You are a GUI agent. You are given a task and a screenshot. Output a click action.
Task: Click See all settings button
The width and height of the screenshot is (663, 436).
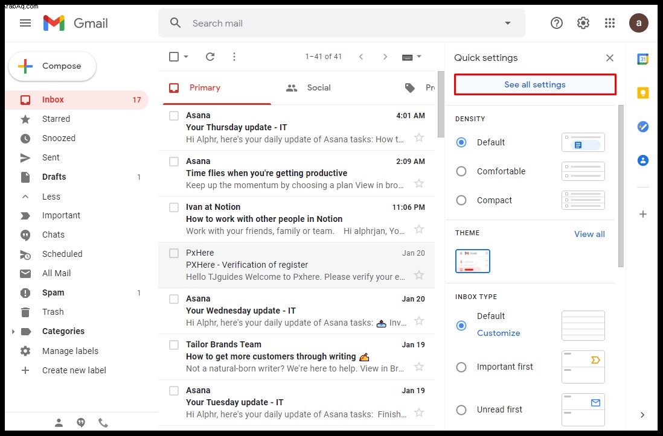[535, 84]
